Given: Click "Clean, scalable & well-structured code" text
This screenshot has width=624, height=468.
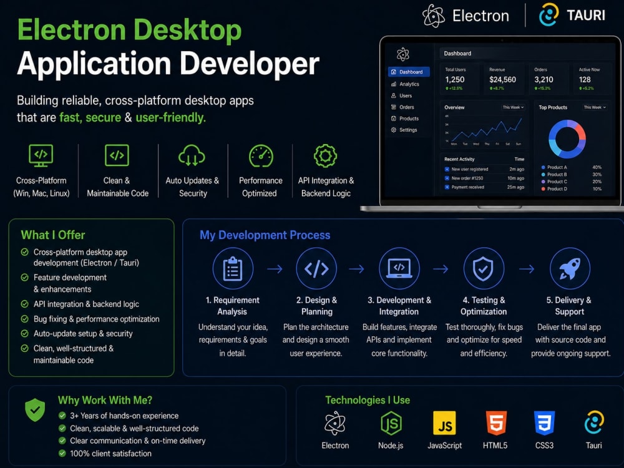Looking at the screenshot, I should 134,428.
